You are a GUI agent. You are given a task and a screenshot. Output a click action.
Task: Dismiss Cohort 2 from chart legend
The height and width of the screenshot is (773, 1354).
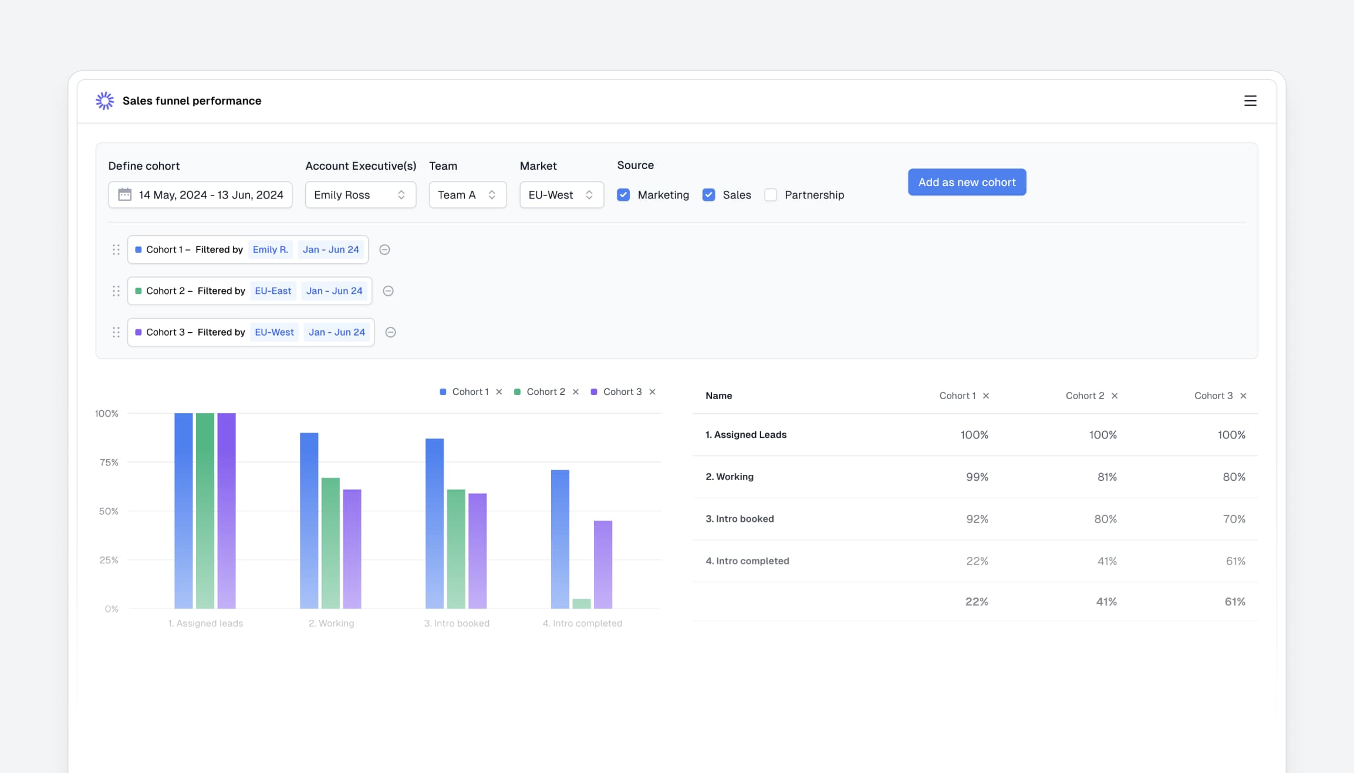576,392
